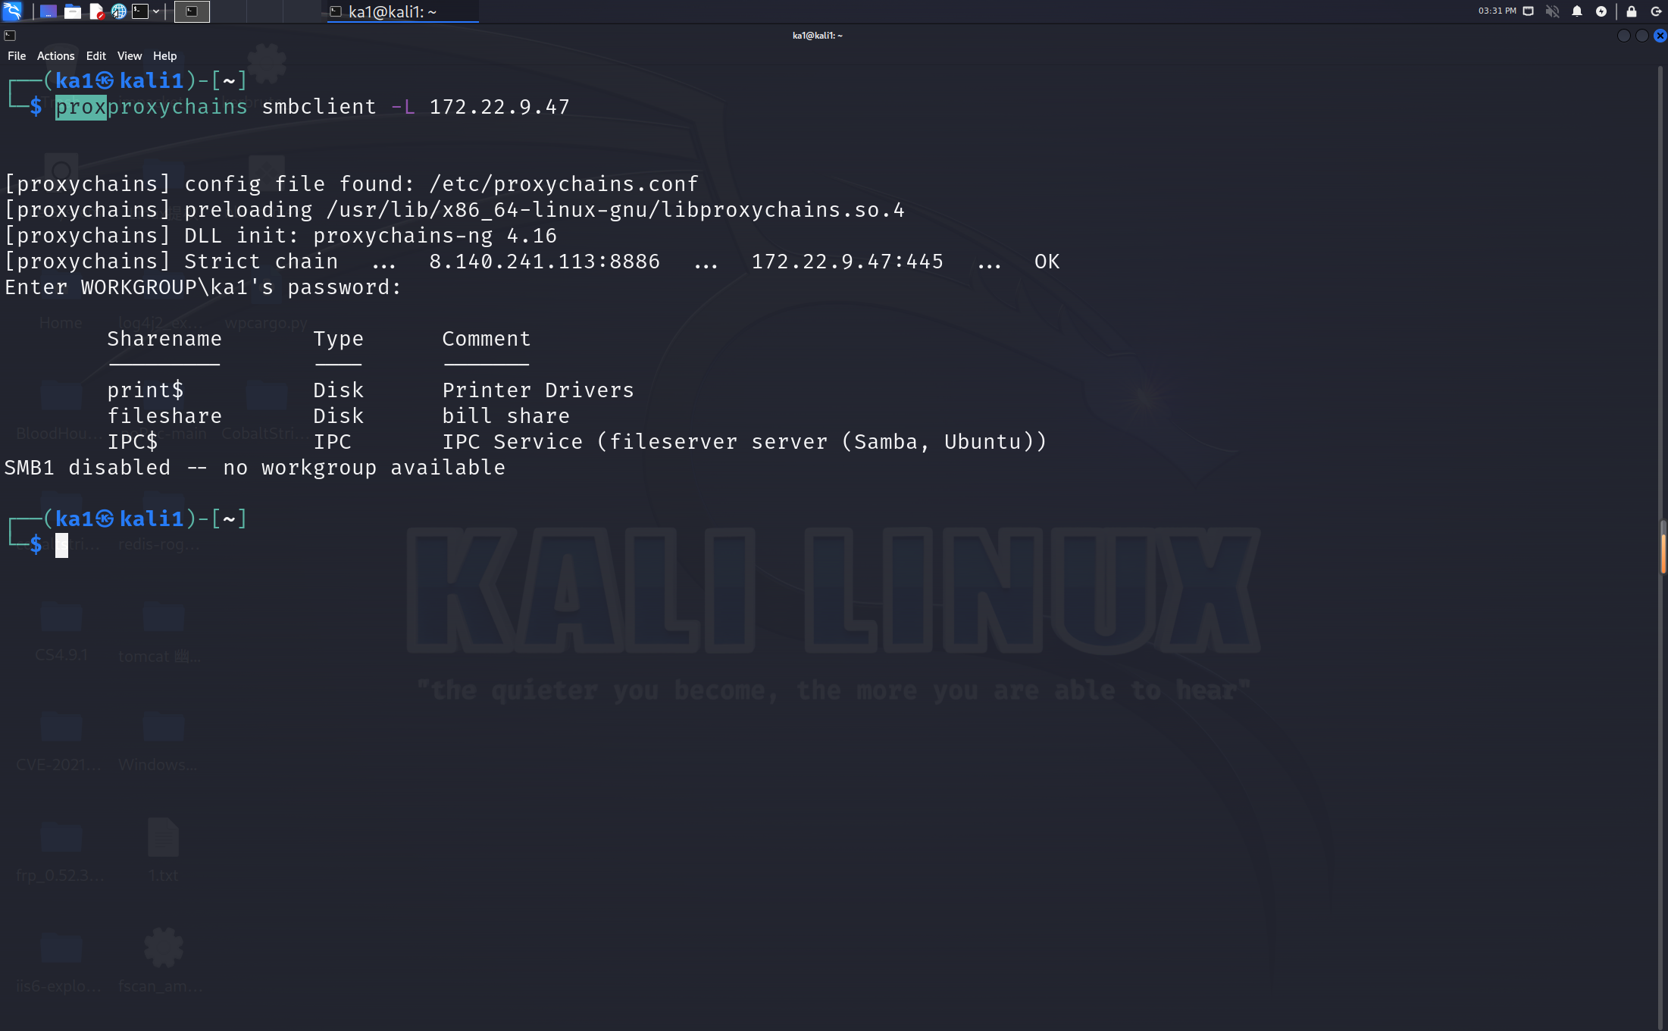Lock the screen using the padlock icon
Screen dimensions: 1668x1031
point(1630,11)
